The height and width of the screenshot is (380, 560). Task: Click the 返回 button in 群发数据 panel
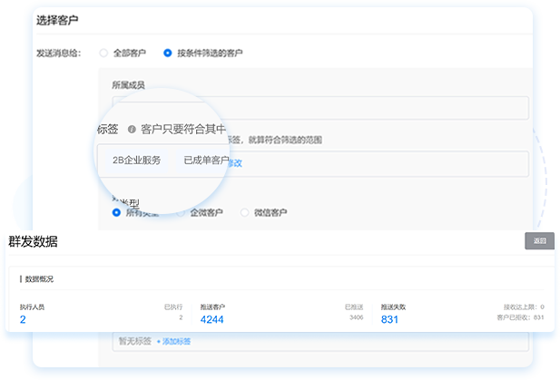(x=540, y=241)
